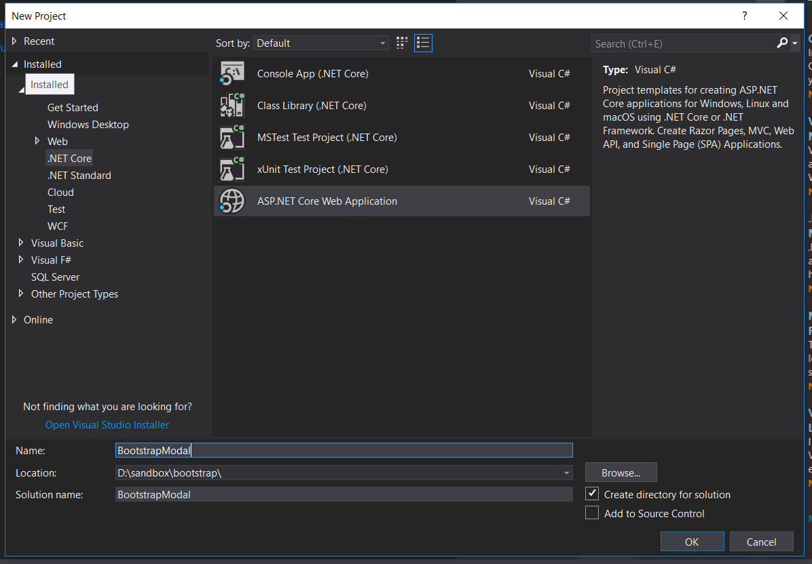This screenshot has height=564, width=812.
Task: Expand the Recent node
Action: click(14, 41)
